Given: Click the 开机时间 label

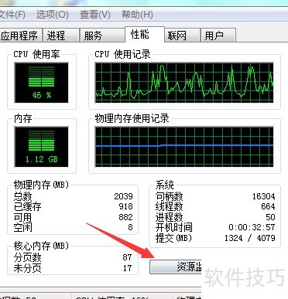Looking at the screenshot, I should [173, 228].
